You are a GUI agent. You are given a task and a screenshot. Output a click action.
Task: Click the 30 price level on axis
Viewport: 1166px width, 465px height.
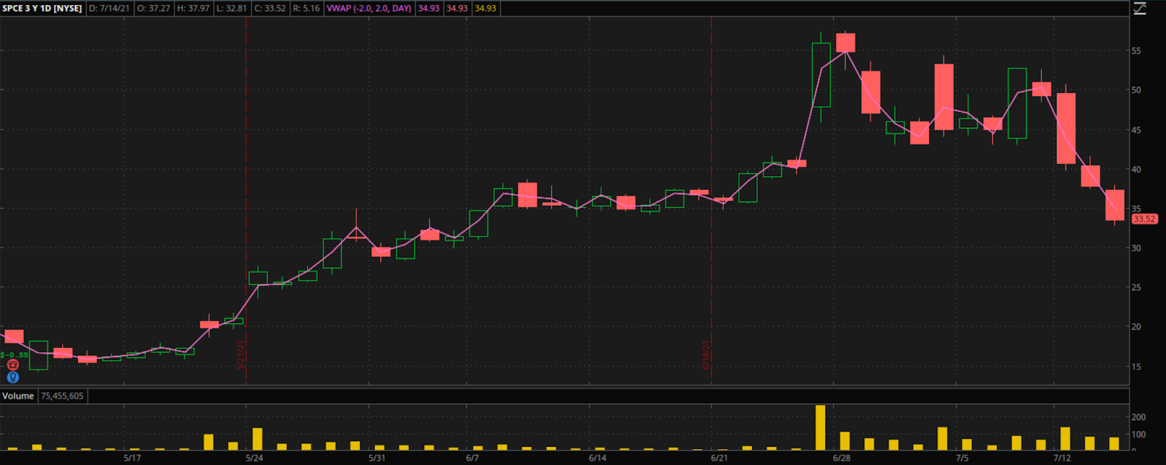[1136, 248]
